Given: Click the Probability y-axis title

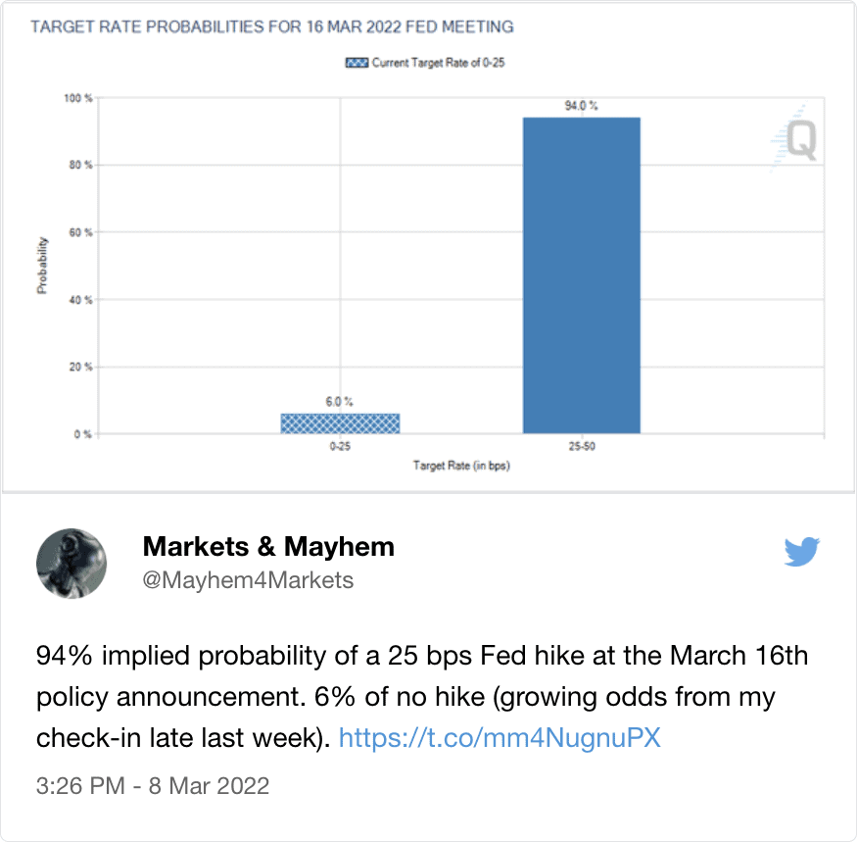Looking at the screenshot, I should 42,266.
